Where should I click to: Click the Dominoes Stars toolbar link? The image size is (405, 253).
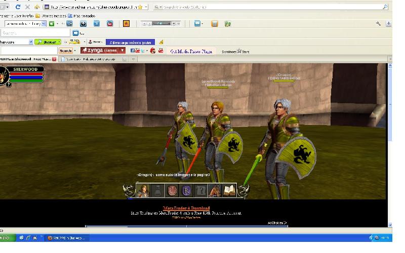(235, 52)
